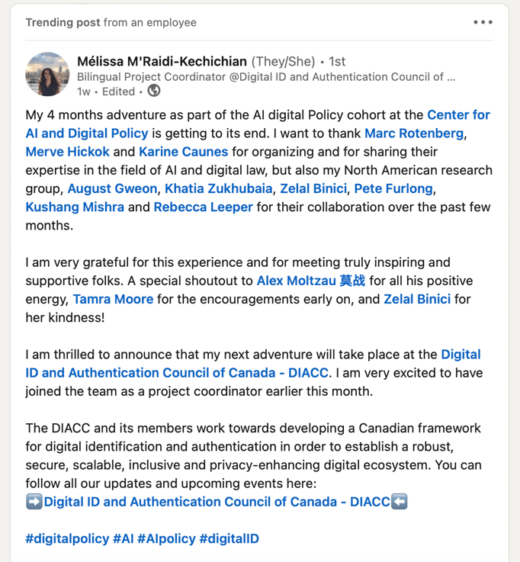Visit Rebecca Leeper's profile
The width and height of the screenshot is (520, 562).
coord(204,207)
